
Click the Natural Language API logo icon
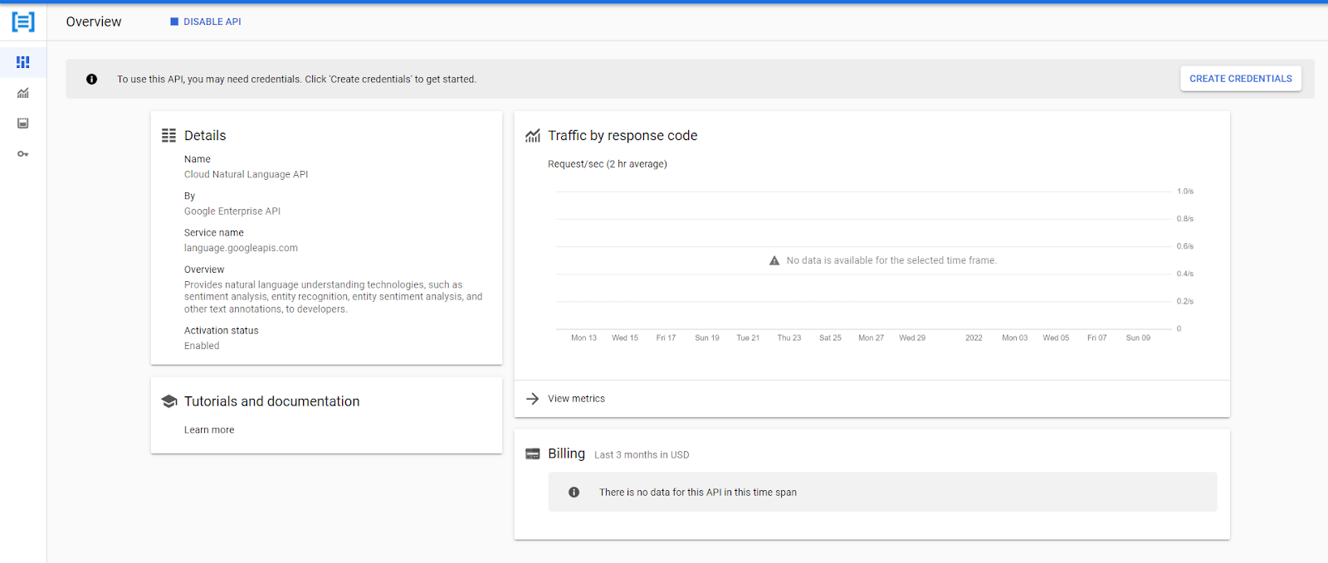click(23, 22)
